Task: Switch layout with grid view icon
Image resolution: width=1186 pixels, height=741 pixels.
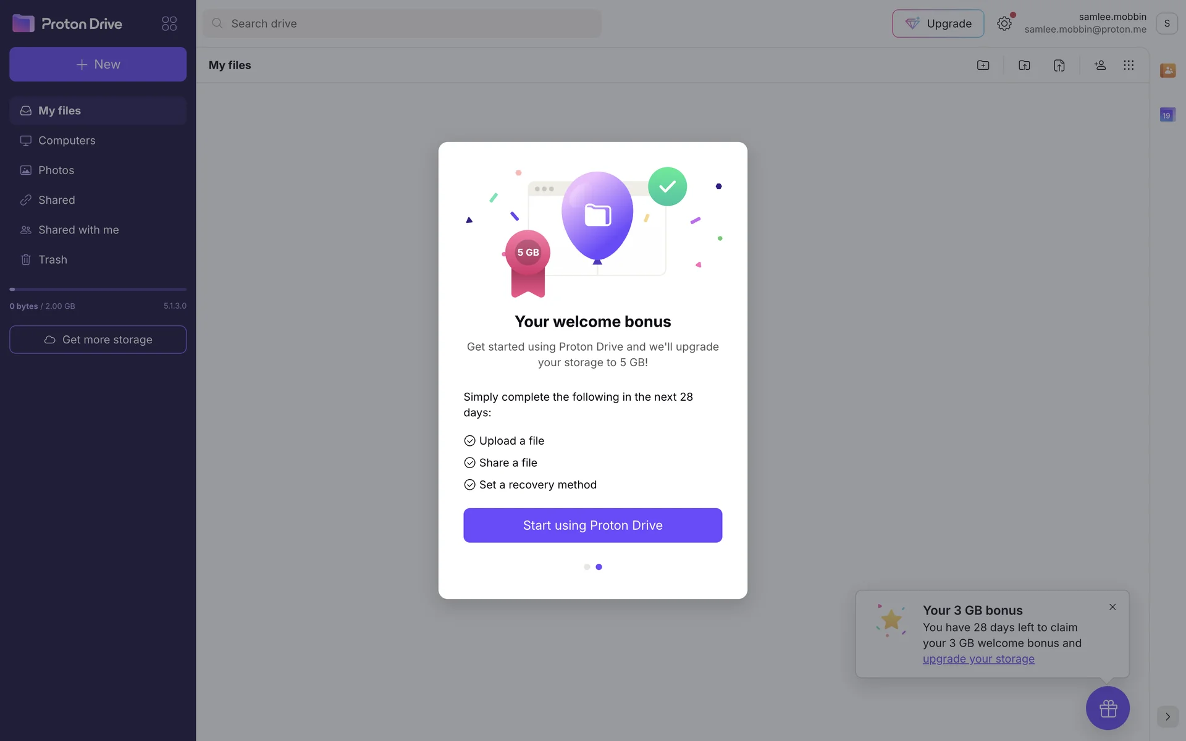Action: [x=1129, y=65]
